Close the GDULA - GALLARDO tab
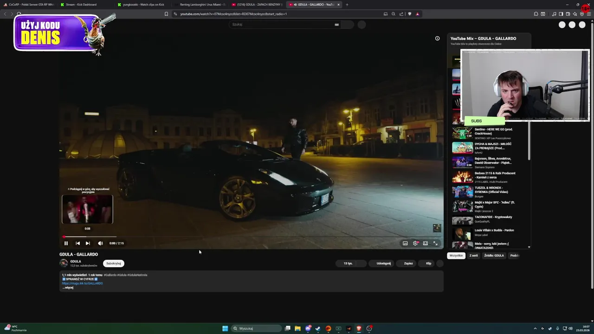This screenshot has width=594, height=334. pos(338,5)
